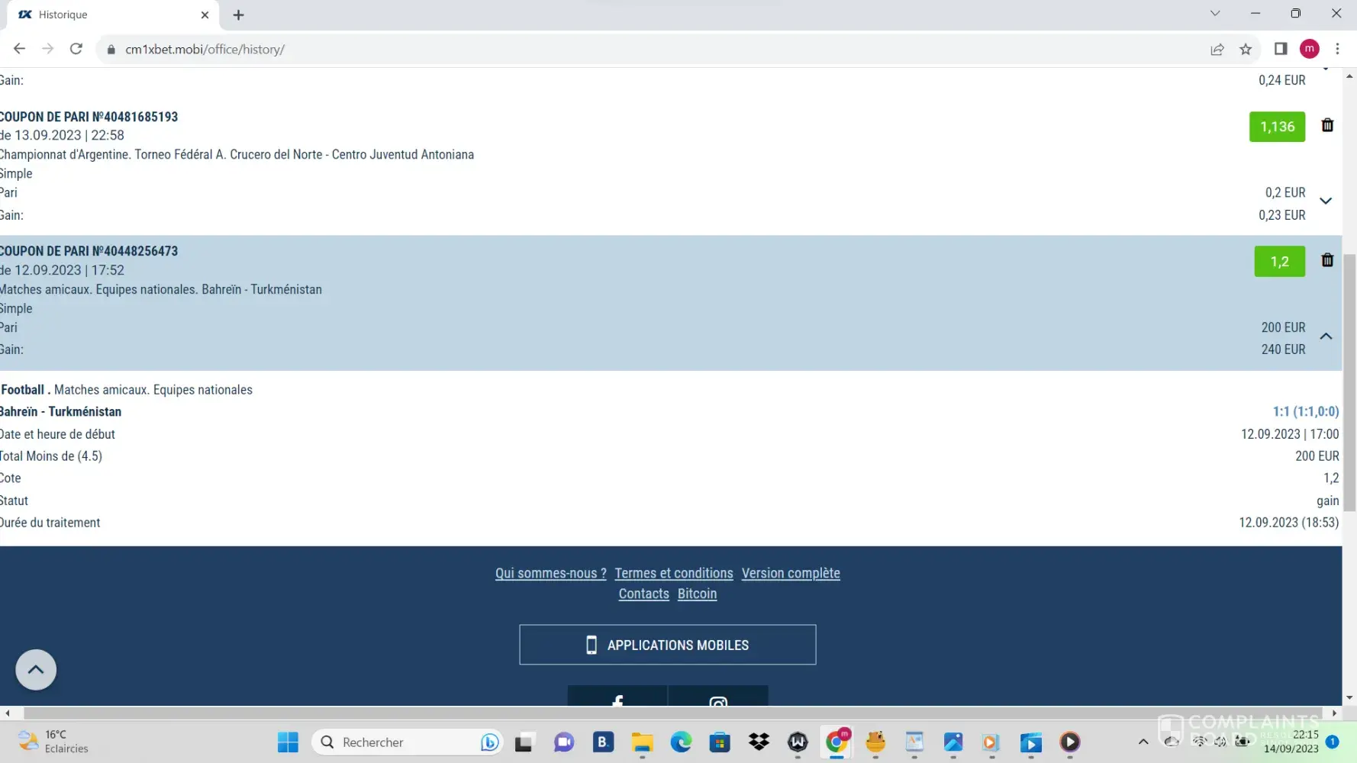
Task: Click the APPLICATIONS MOBILES button
Action: point(667,645)
